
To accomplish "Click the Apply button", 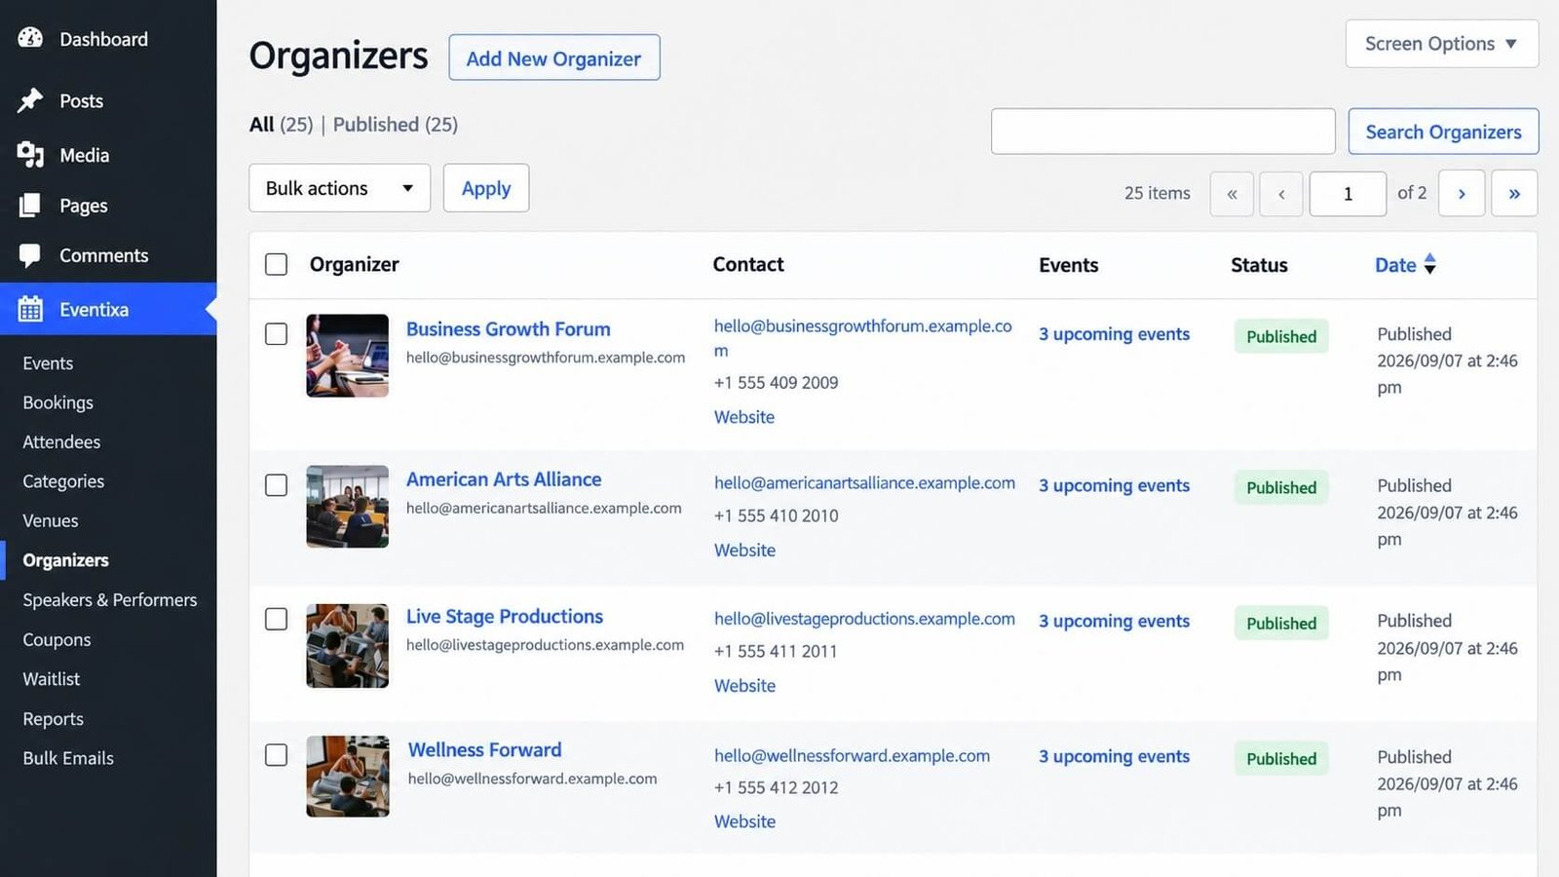I will [486, 188].
